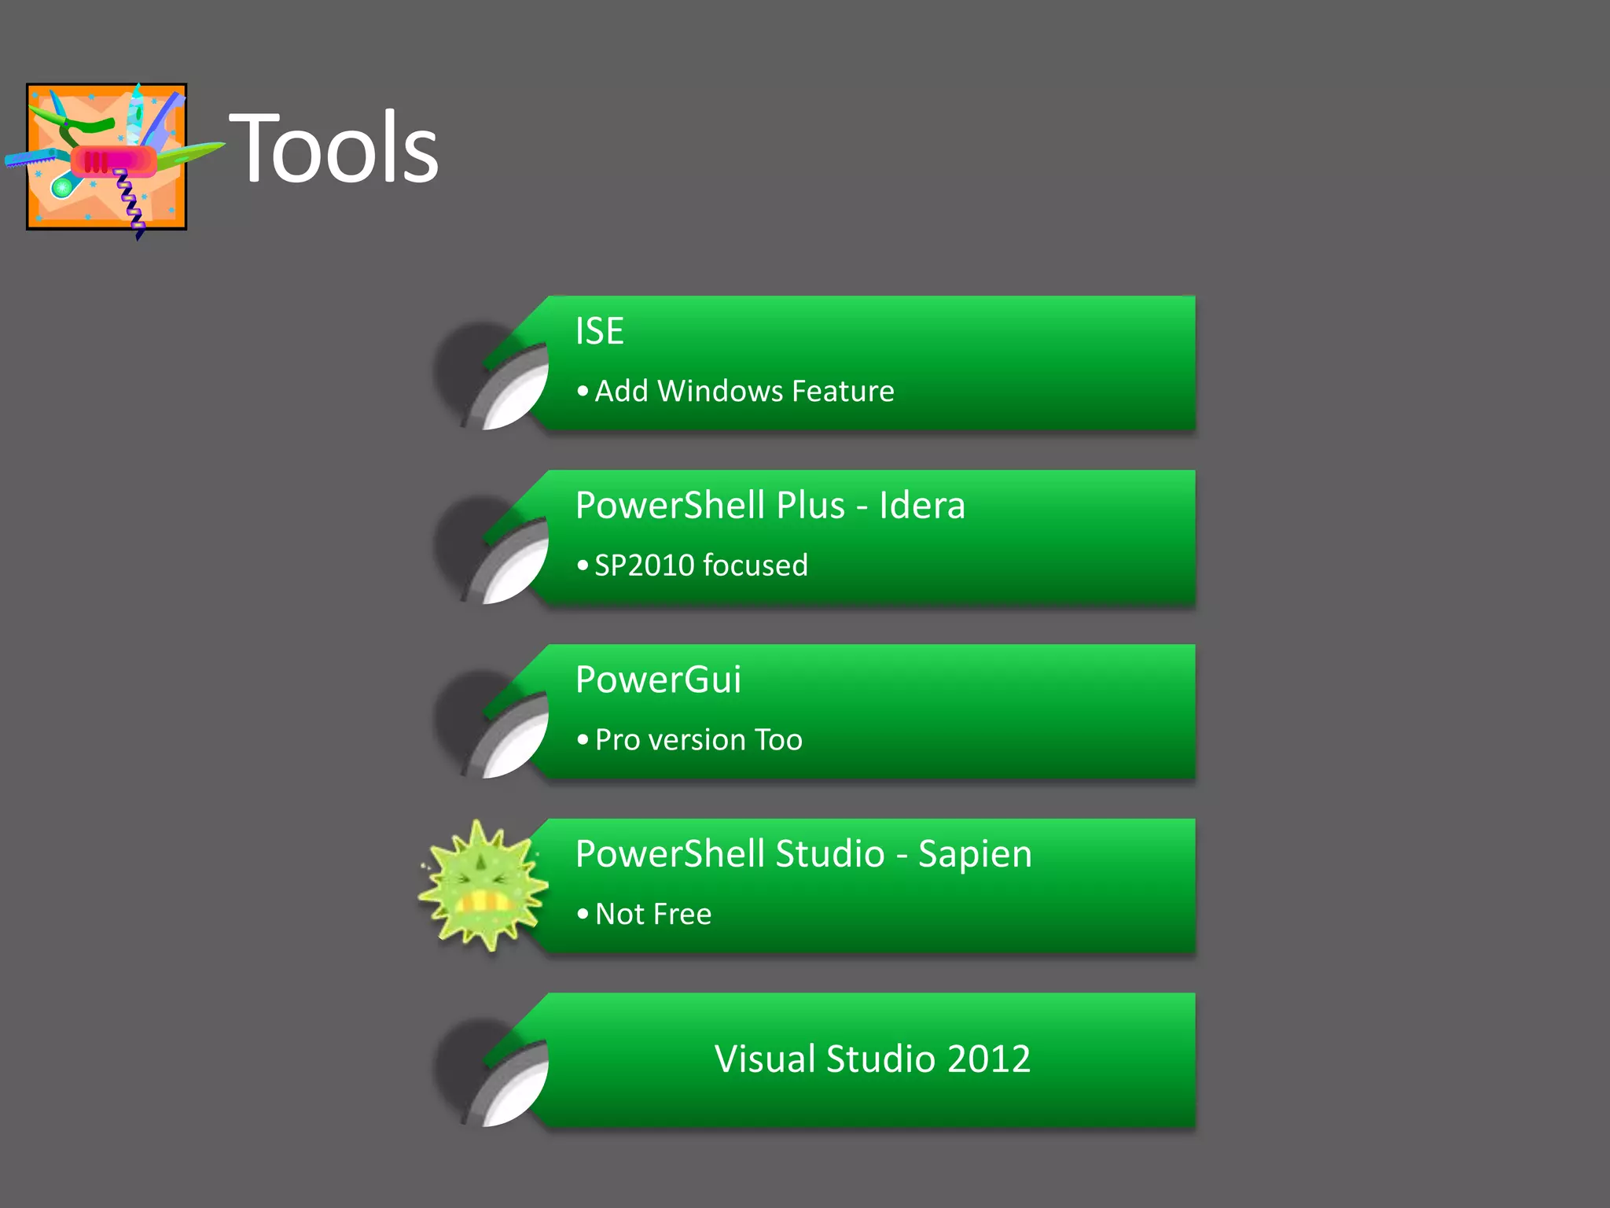Select the SP2010 focused bullet
This screenshot has height=1208, width=1610.
(693, 565)
